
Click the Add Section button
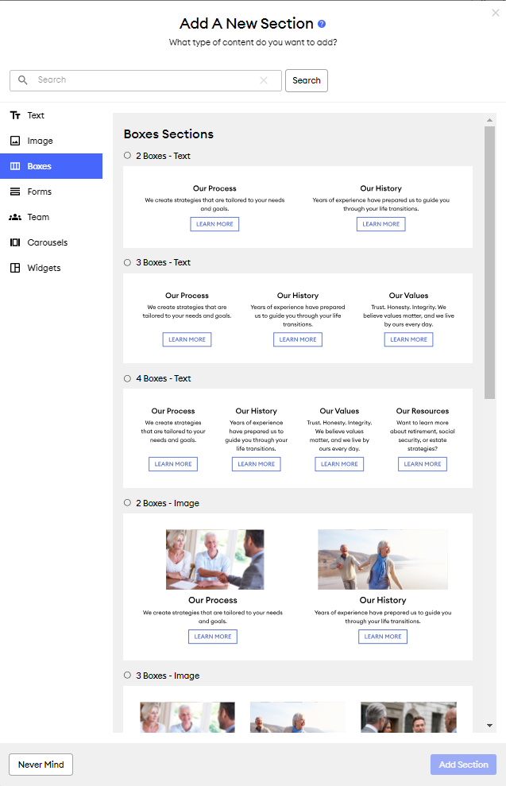click(x=463, y=765)
